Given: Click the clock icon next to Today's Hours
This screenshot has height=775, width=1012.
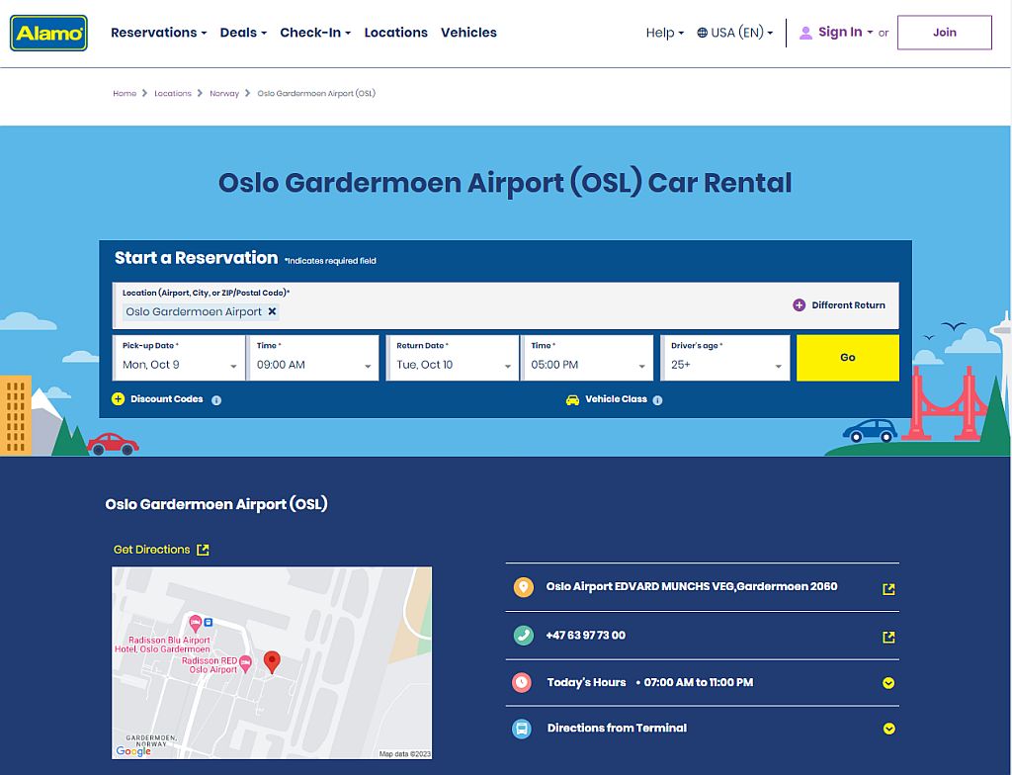Looking at the screenshot, I should coord(523,682).
